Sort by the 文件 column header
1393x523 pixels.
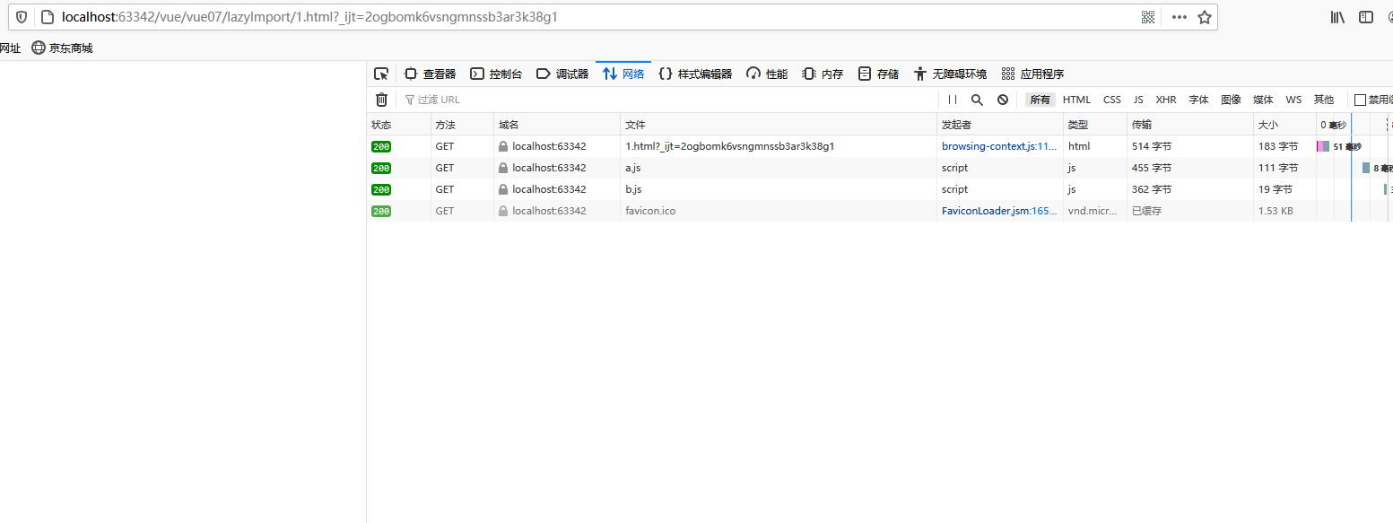[x=779, y=125]
